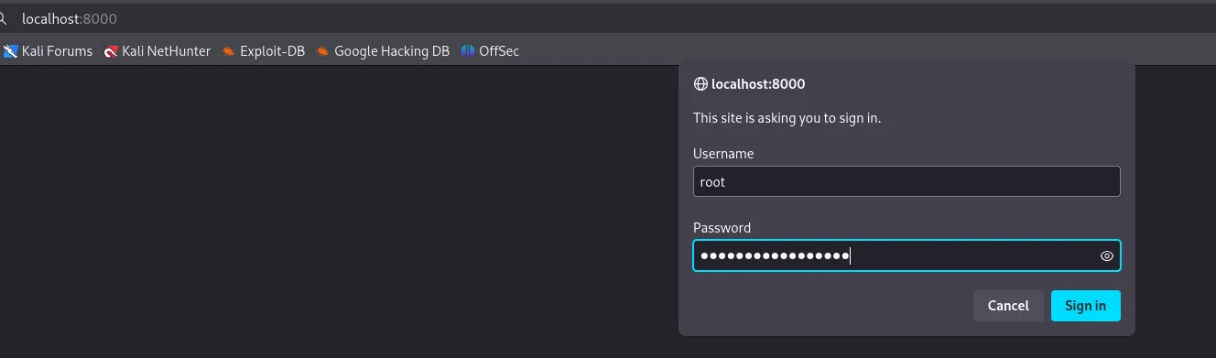Click the Kali Forums bookmark favicon
The height and width of the screenshot is (358, 1216).
pos(10,51)
